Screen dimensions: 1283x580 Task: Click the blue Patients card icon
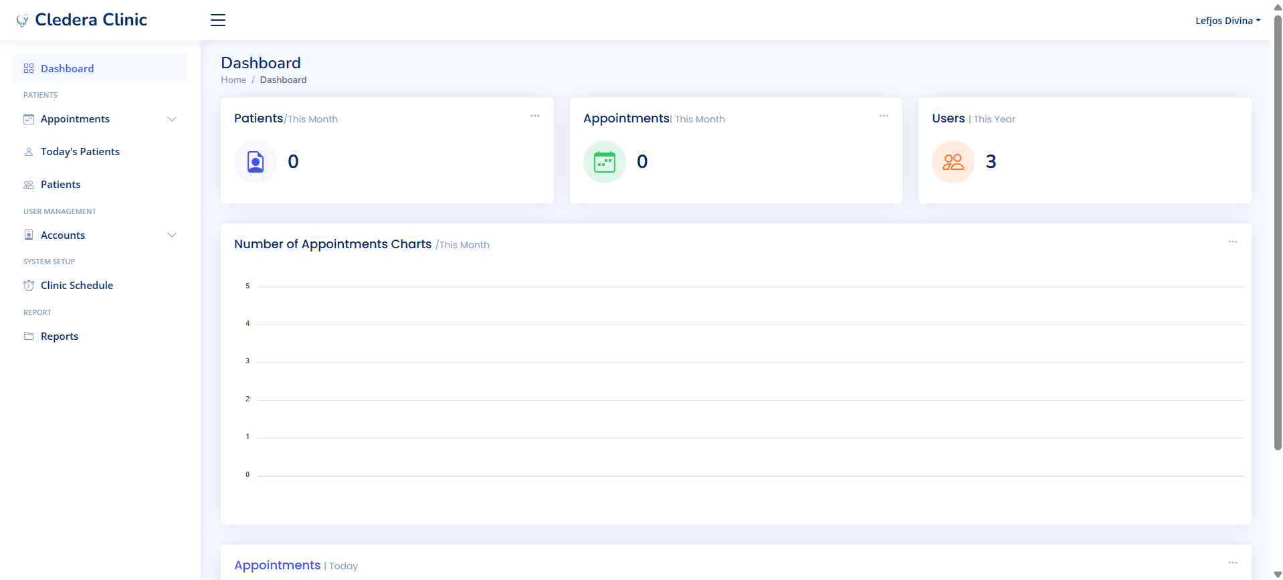point(256,162)
